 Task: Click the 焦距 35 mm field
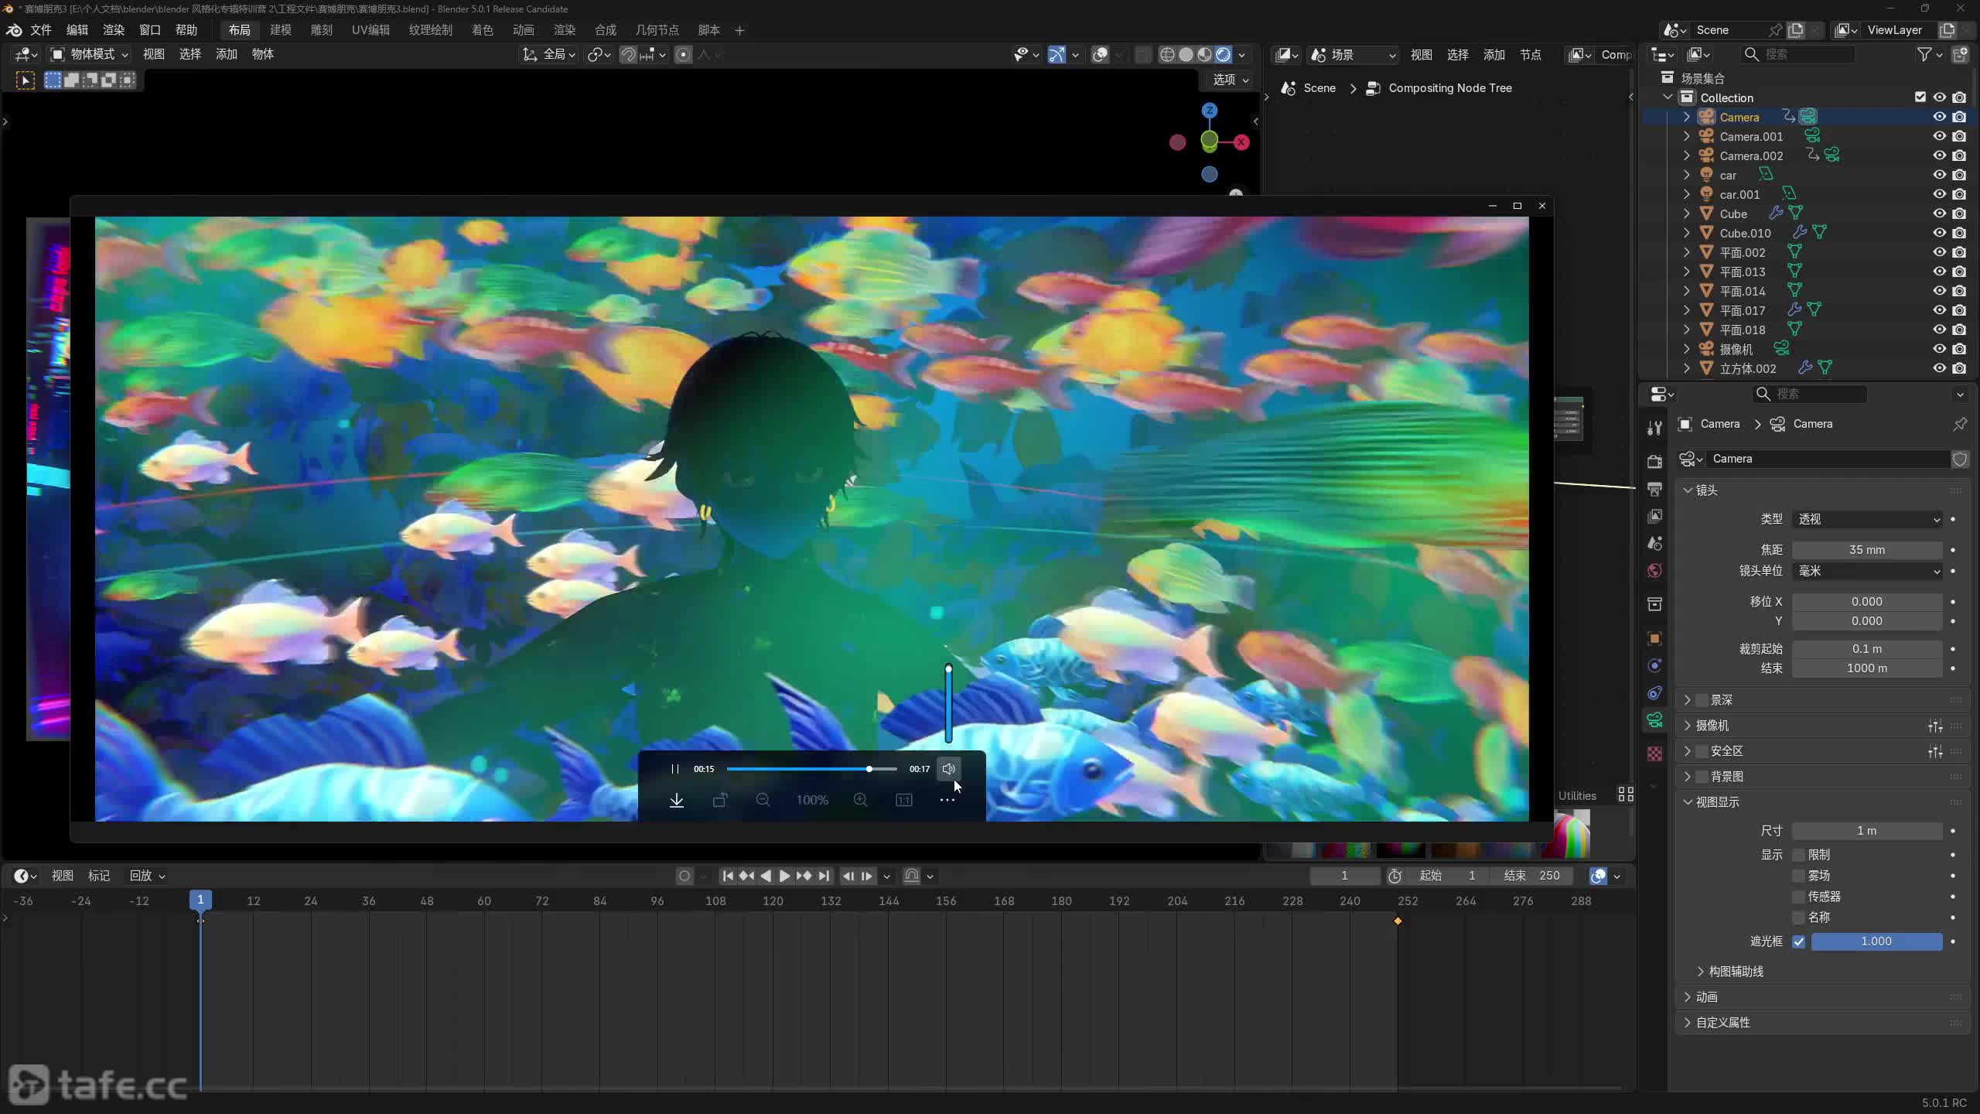click(1866, 550)
